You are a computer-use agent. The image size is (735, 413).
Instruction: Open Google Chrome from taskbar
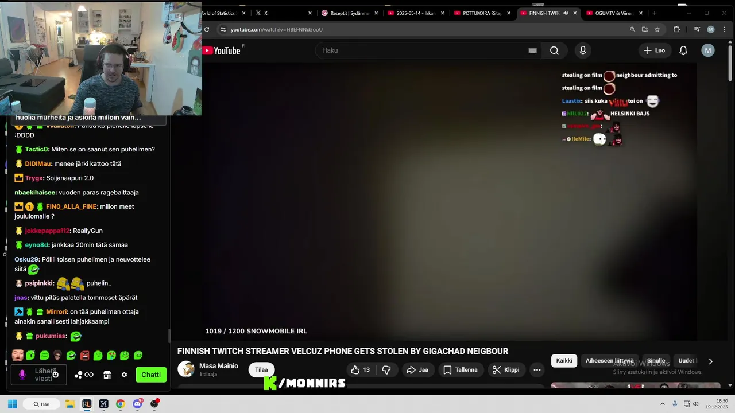point(120,404)
